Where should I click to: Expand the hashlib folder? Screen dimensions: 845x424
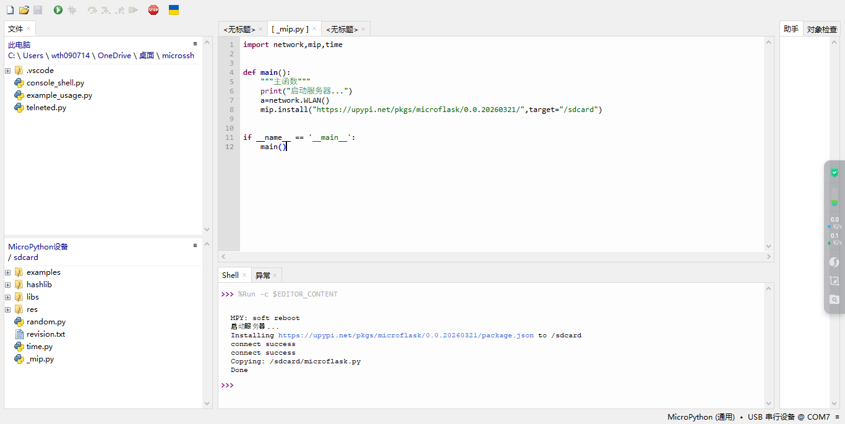click(8, 285)
